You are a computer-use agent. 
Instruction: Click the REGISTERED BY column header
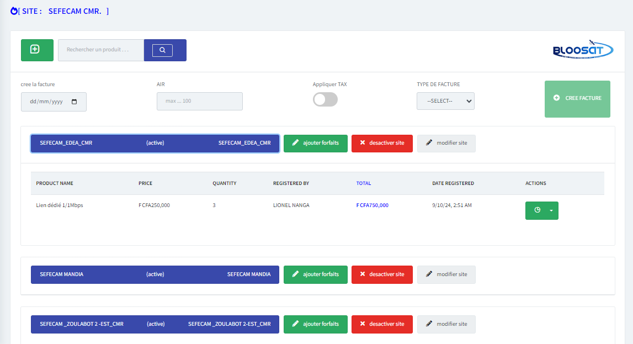tap(291, 183)
